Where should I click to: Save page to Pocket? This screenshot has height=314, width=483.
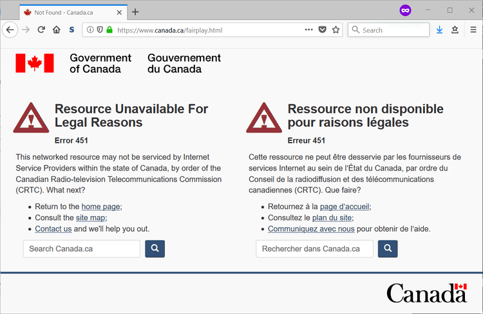tap(322, 30)
